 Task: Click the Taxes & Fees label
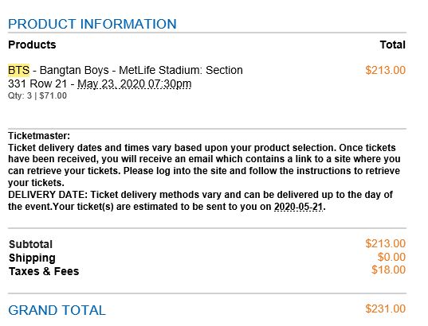[44, 271]
